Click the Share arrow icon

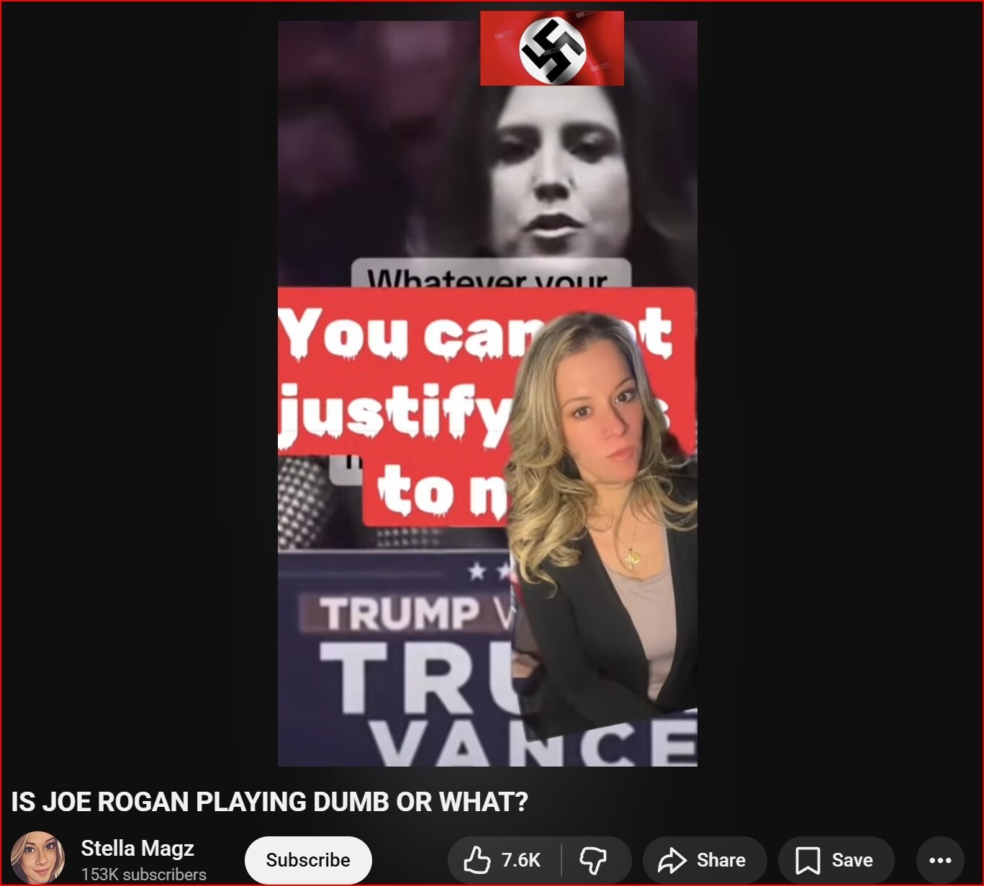tap(672, 860)
